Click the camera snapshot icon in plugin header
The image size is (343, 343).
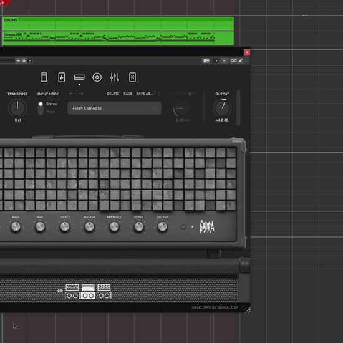[x=206, y=60]
